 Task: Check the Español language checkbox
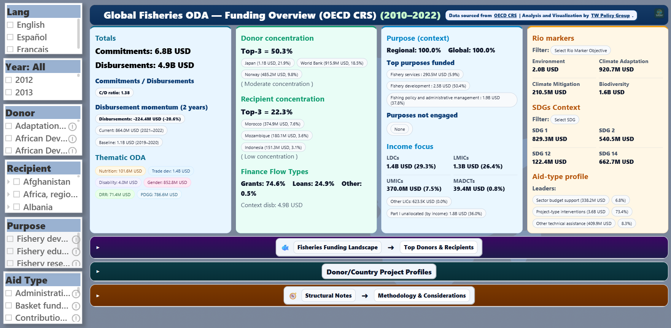point(10,37)
